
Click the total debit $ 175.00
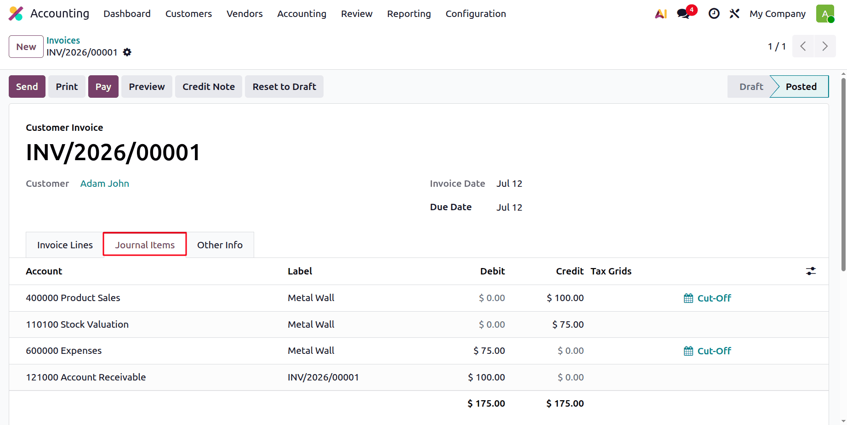coord(486,403)
